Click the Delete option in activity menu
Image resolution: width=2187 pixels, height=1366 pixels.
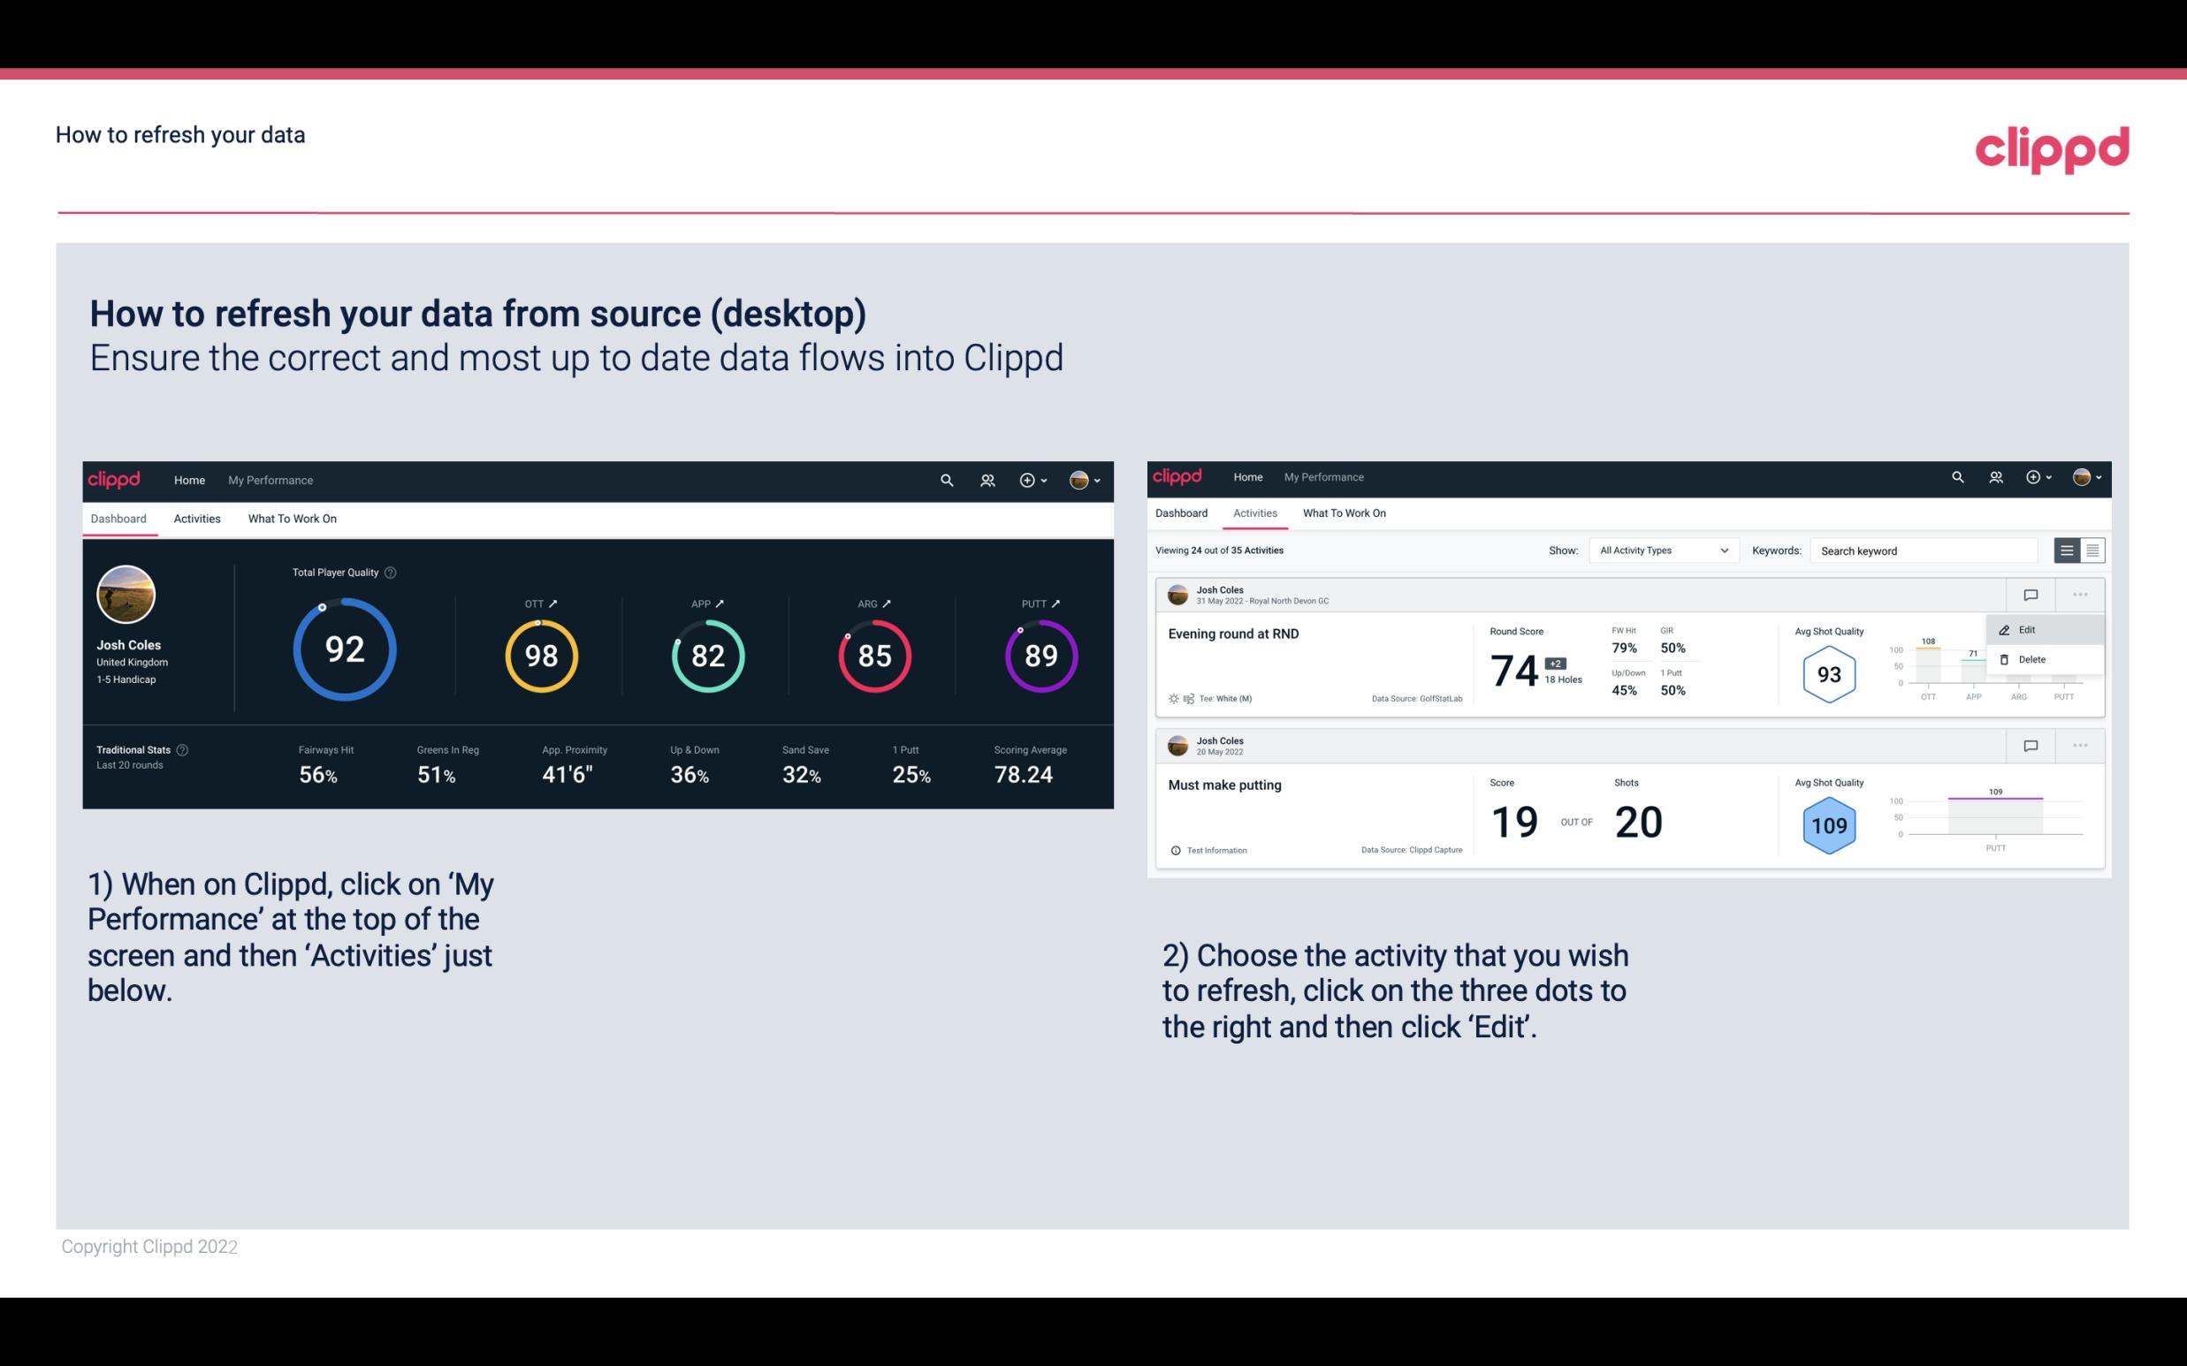[2031, 659]
